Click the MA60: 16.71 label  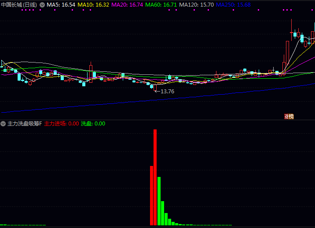click(161, 5)
